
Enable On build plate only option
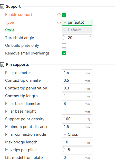click(x=64, y=45)
